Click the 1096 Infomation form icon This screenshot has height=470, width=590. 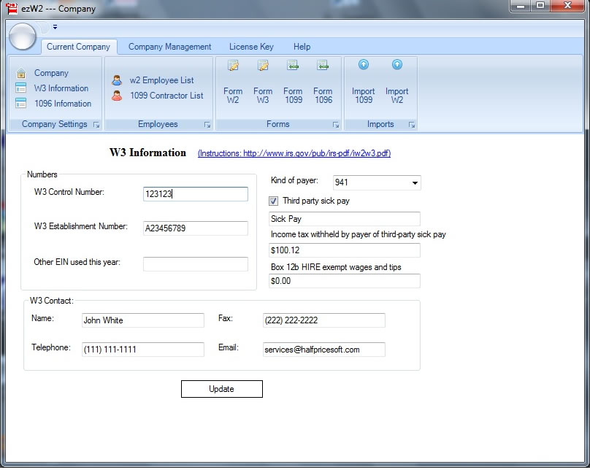[x=21, y=103]
